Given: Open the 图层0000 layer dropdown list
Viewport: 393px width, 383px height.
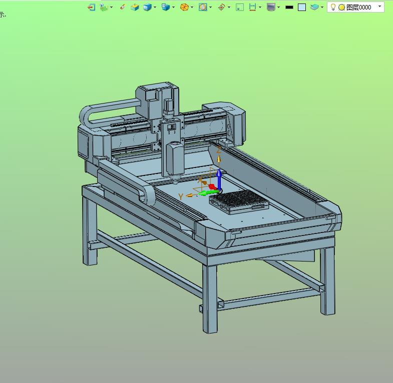Looking at the screenshot, I should (379, 6).
